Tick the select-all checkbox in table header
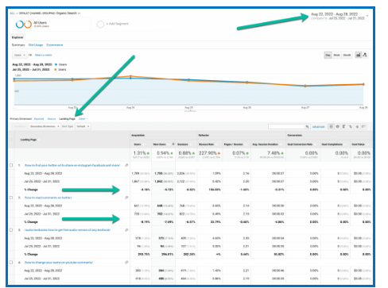This screenshot has width=388, height=288. (x=11, y=140)
